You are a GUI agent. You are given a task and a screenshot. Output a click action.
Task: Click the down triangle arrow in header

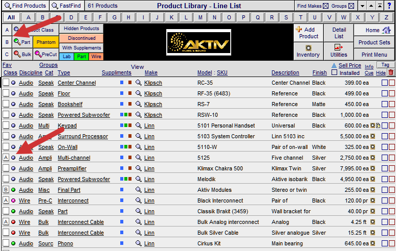[x=362, y=6]
